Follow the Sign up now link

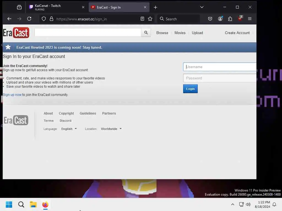12,95
